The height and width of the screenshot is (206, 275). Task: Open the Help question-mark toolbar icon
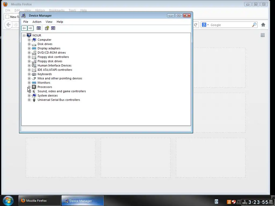tap(47, 28)
